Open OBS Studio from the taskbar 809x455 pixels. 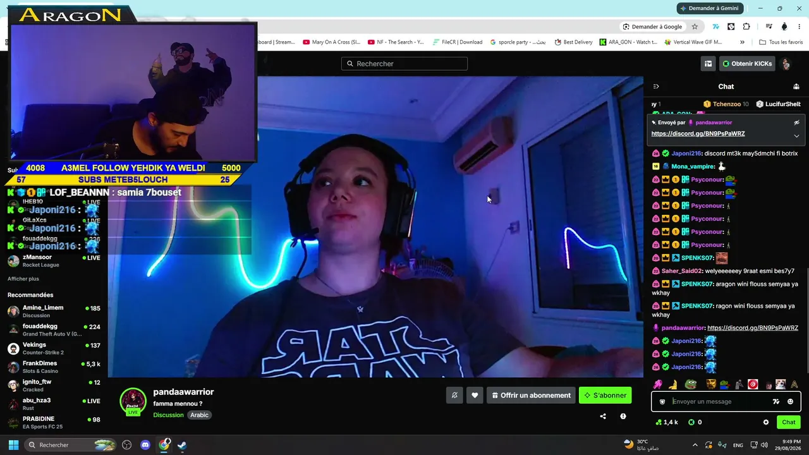point(126,445)
